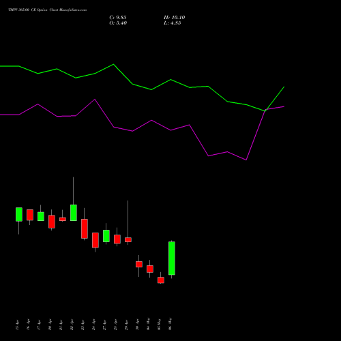The image size is (341, 341).
Task: Click the chart title text at top-left
Action: point(47,10)
